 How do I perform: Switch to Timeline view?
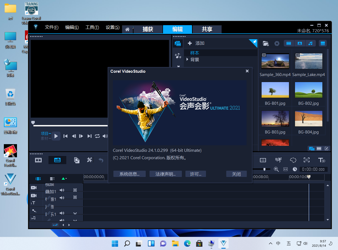click(x=57, y=160)
